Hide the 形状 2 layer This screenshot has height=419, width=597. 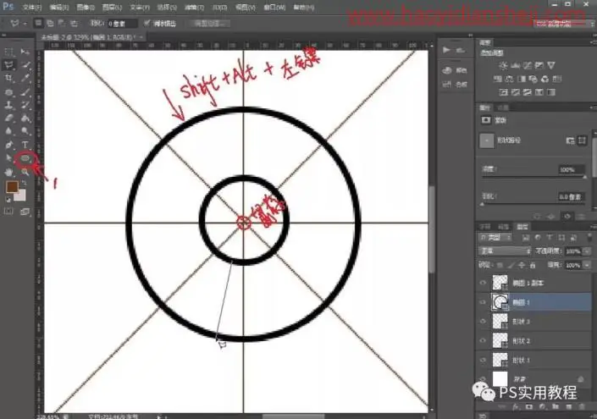(483, 340)
